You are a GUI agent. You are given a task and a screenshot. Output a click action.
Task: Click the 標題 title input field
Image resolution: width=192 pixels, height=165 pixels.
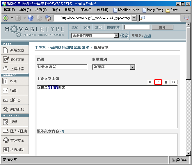[x=62, y=67]
